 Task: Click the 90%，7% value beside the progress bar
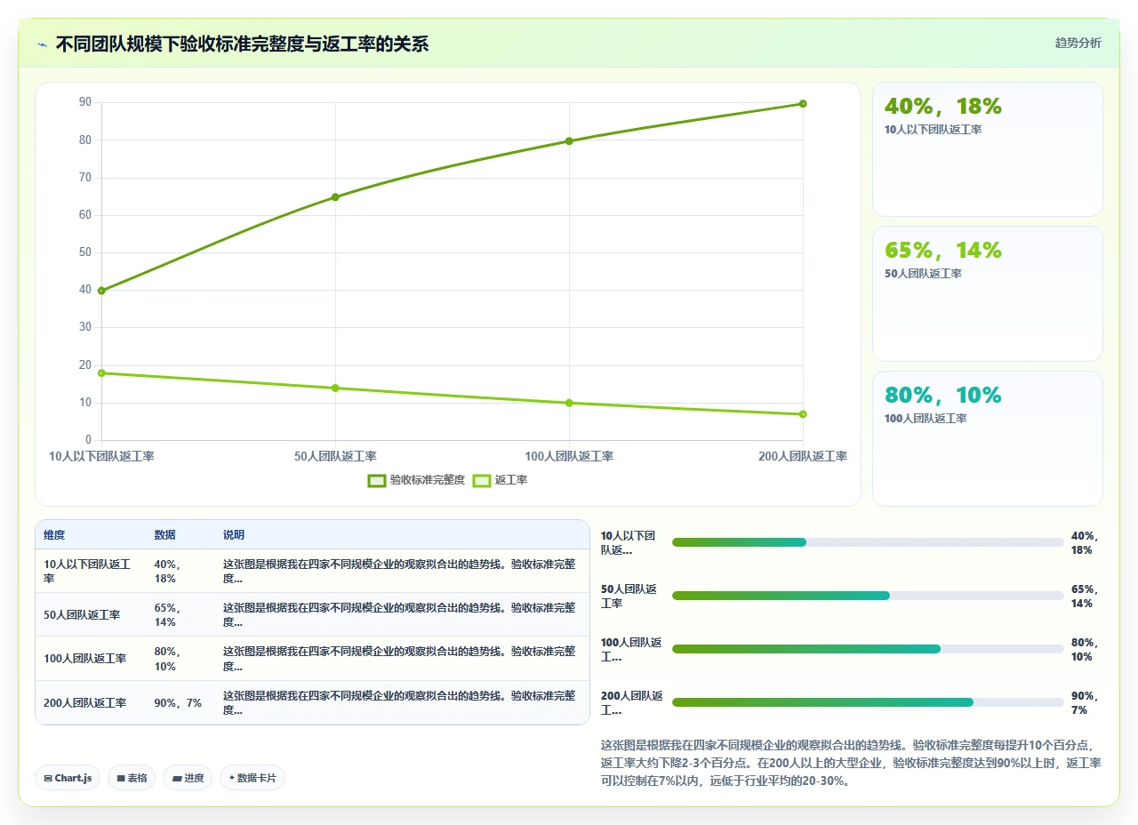click(1086, 703)
